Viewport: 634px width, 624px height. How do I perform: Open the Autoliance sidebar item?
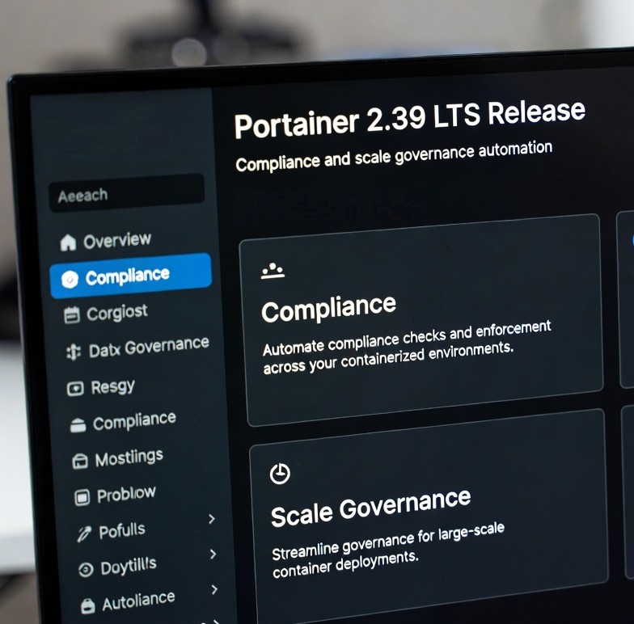point(128,602)
